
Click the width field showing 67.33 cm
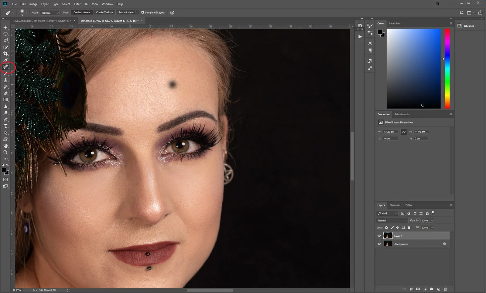(390, 132)
